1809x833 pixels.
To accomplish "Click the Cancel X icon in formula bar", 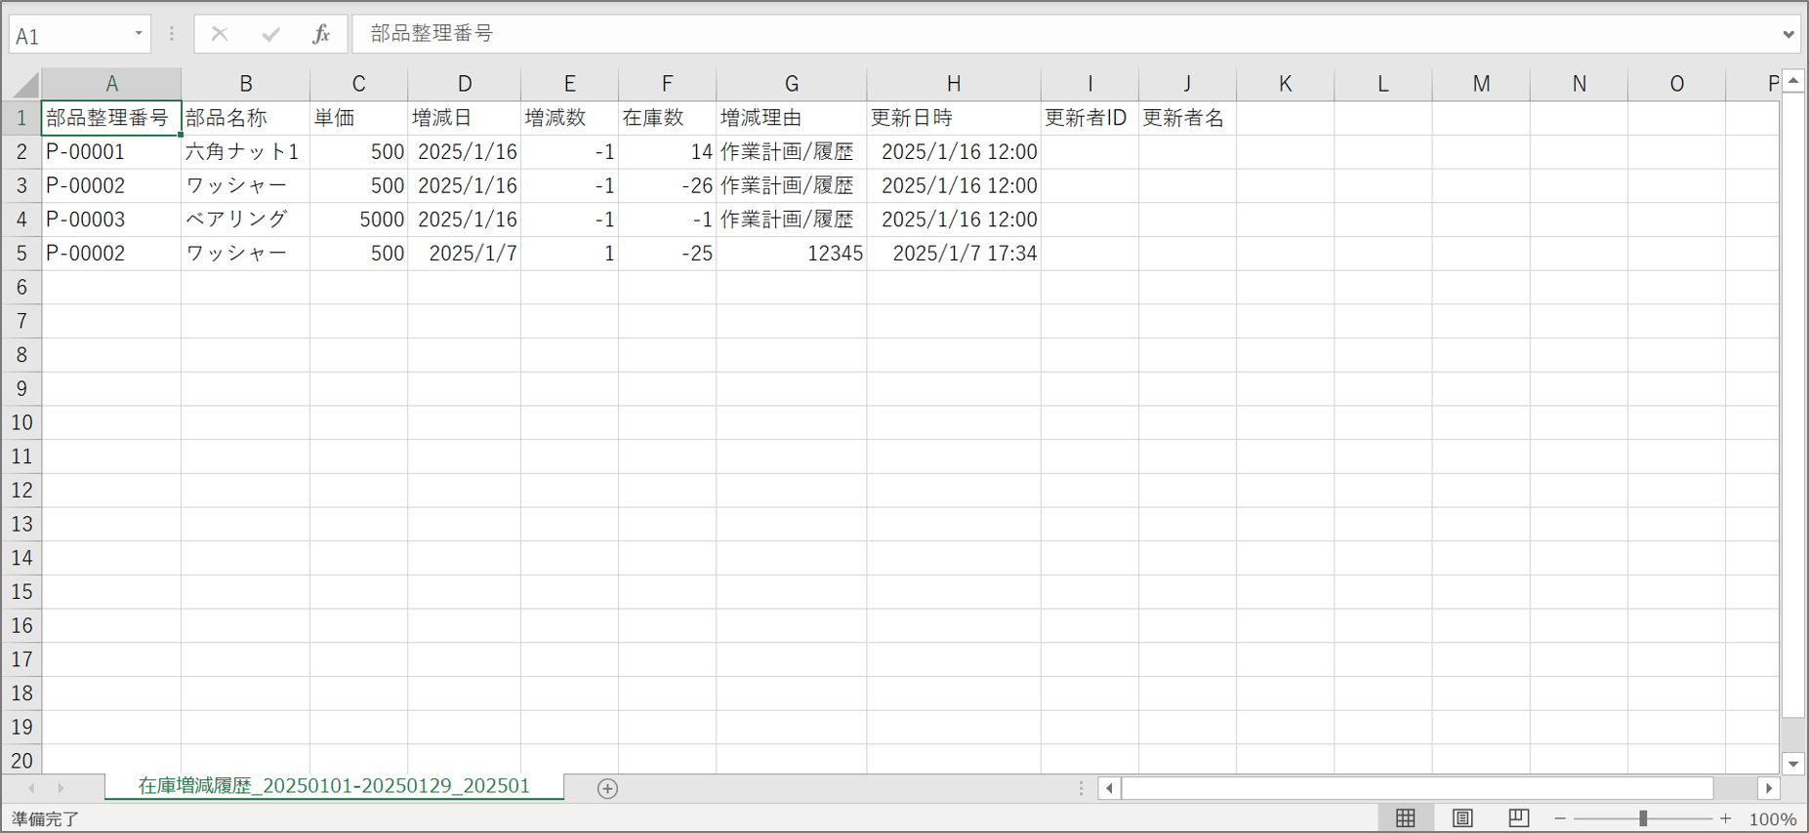I will tap(220, 34).
